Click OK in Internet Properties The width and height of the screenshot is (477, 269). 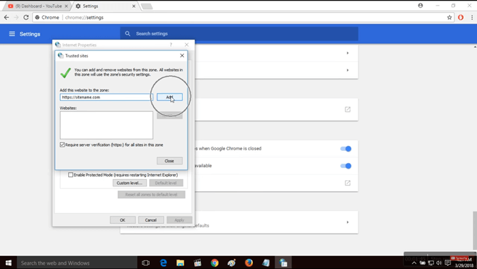click(x=123, y=220)
